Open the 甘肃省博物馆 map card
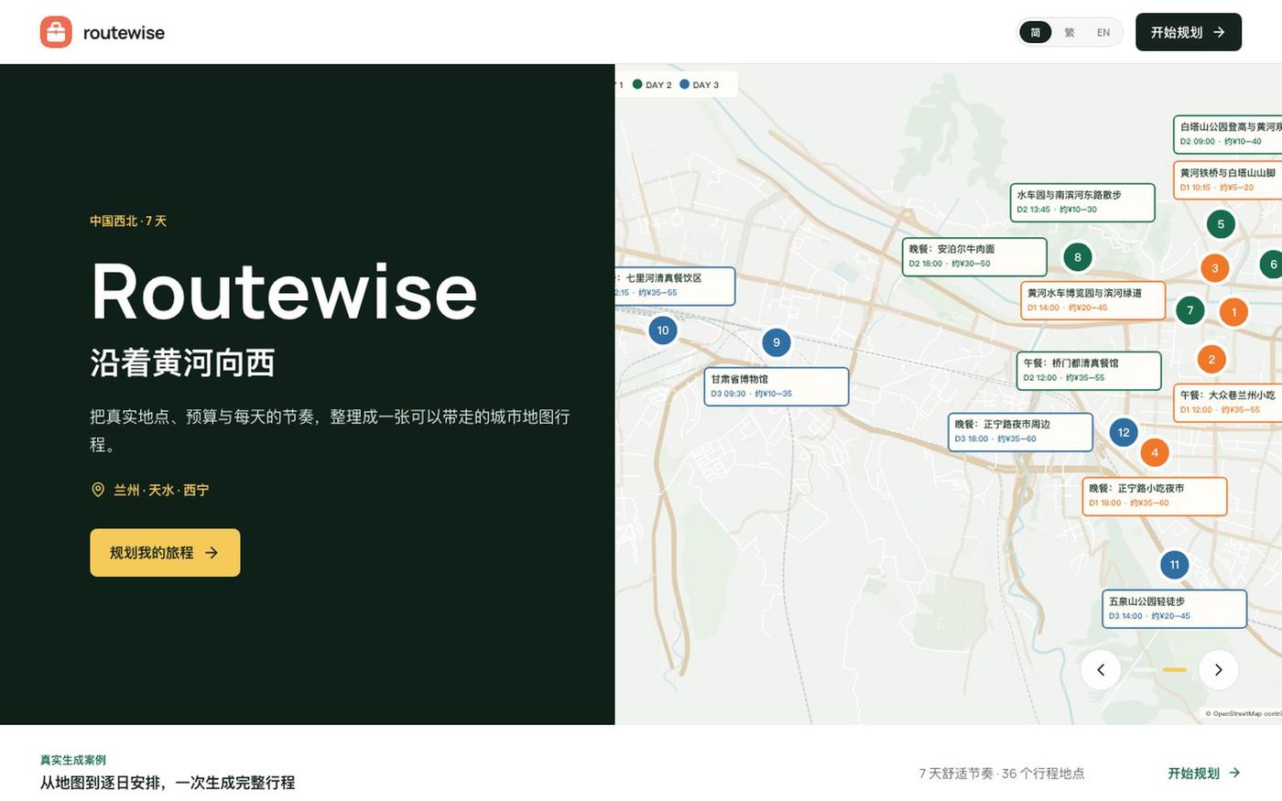 click(777, 386)
